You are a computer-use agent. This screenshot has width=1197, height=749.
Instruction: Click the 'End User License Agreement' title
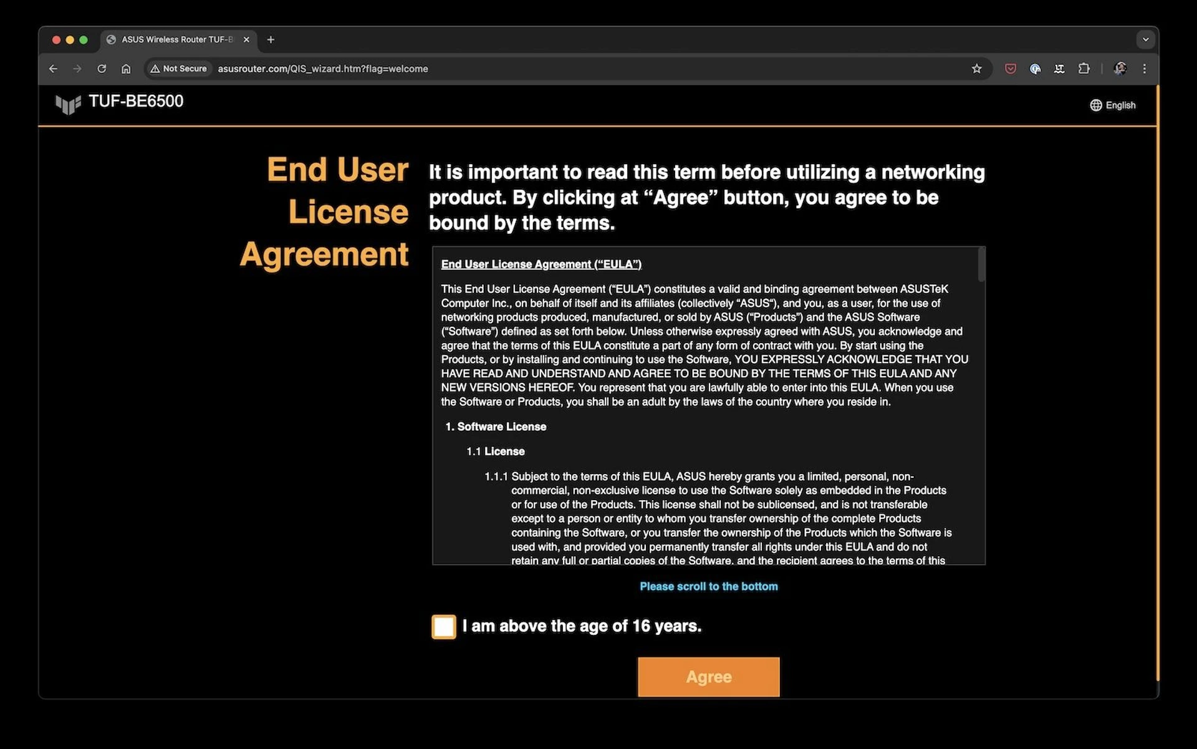(324, 212)
